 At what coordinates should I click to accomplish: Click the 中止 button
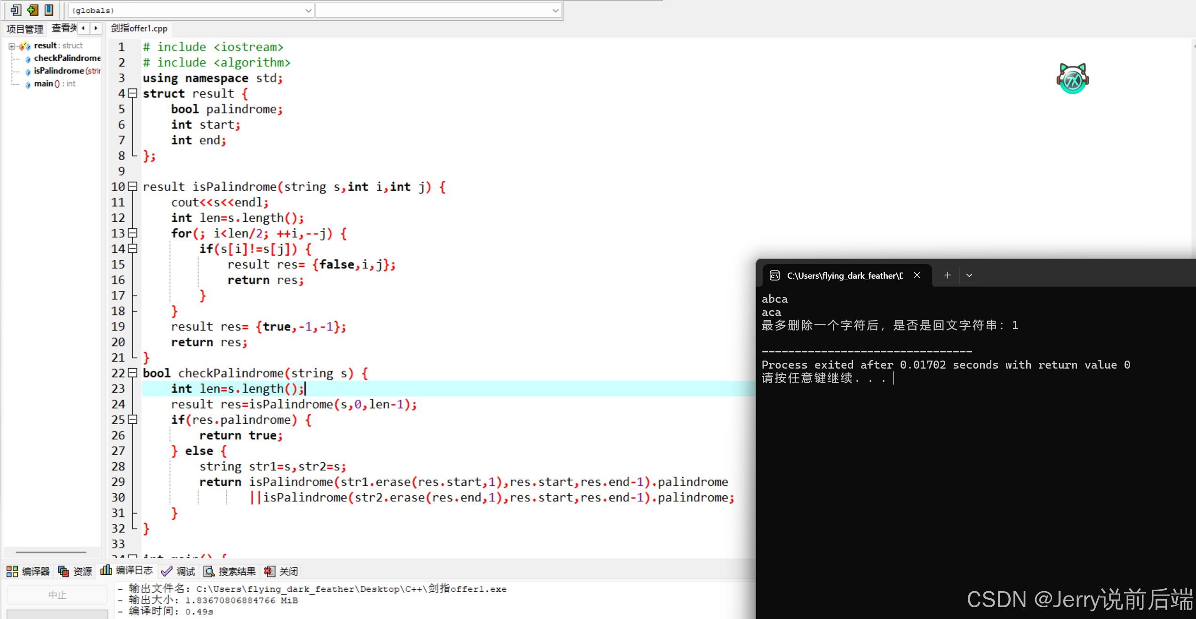(57, 595)
